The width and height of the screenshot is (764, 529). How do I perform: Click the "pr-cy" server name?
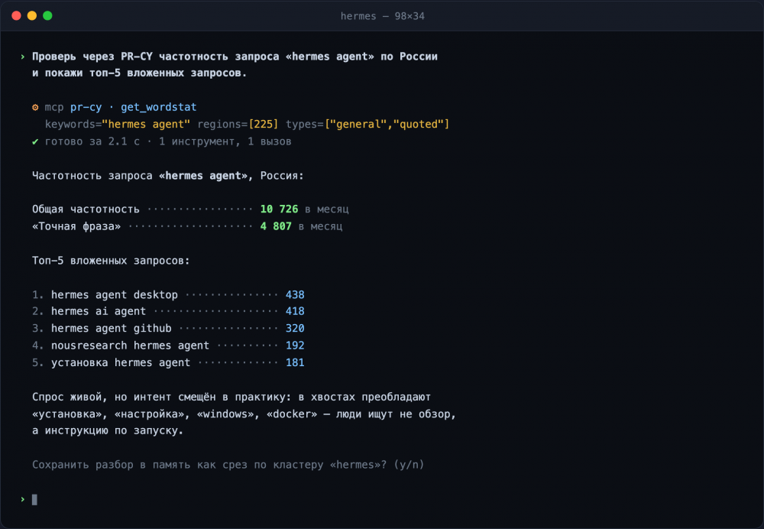coord(86,107)
